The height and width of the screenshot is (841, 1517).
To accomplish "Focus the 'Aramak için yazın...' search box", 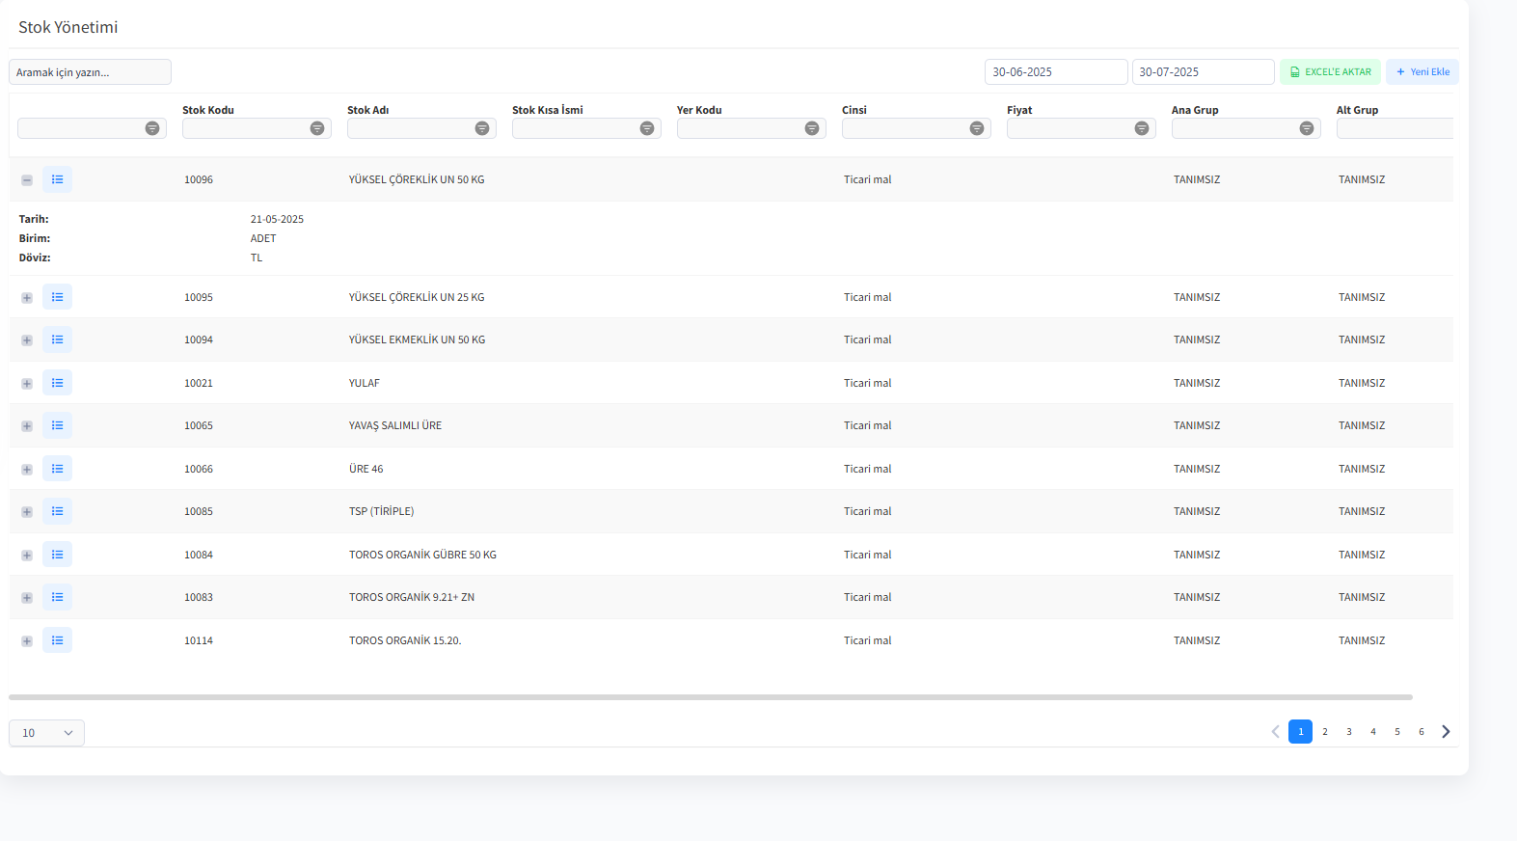I will [90, 72].
